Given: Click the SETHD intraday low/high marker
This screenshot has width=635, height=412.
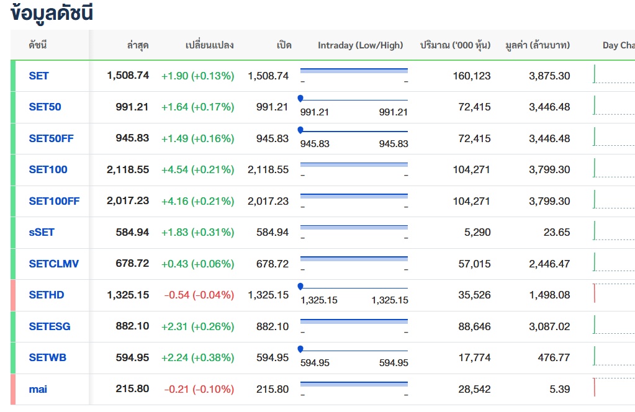Looking at the screenshot, I should 300,286.
